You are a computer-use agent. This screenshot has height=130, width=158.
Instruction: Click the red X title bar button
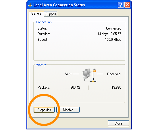pos(127,5)
